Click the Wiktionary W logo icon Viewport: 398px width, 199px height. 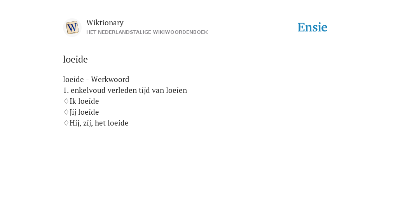pos(72,28)
